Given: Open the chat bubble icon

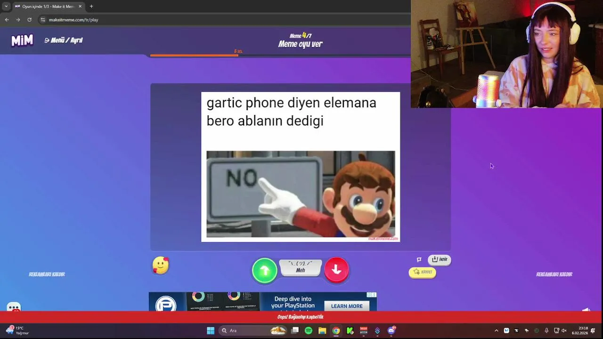Looking at the screenshot, I should click(x=14, y=307).
